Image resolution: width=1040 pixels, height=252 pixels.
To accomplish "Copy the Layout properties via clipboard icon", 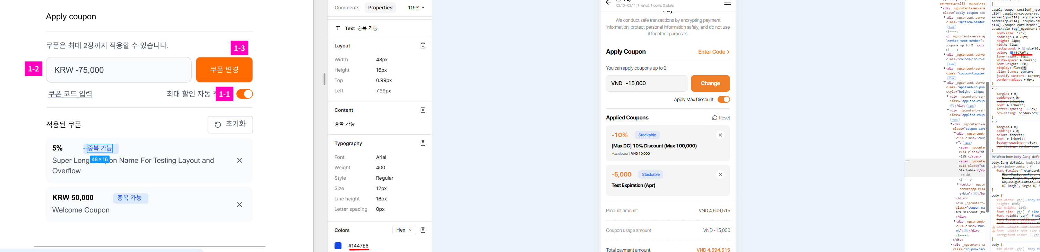I will (x=423, y=46).
